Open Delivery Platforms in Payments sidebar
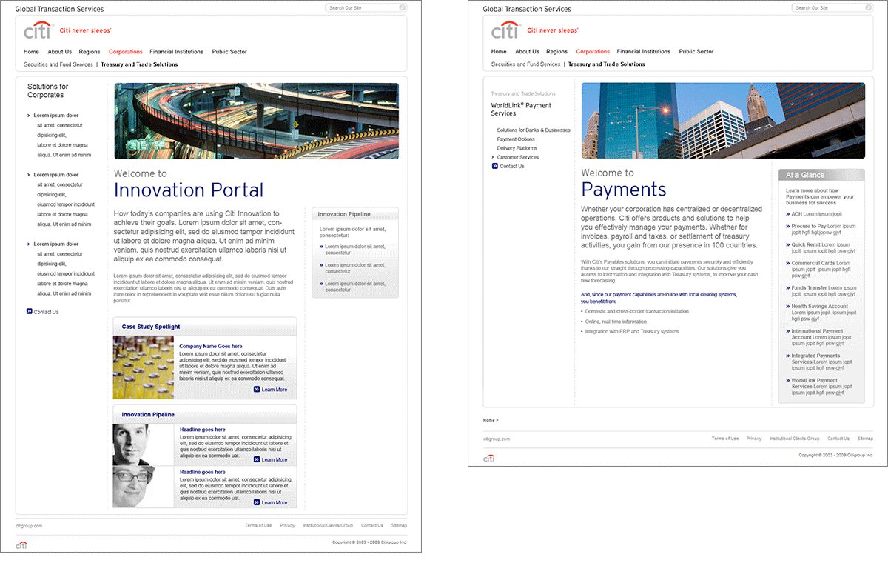Image resolution: width=888 pixels, height=563 pixels. pos(517,148)
